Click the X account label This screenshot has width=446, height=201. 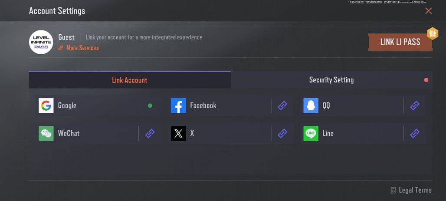pos(192,133)
